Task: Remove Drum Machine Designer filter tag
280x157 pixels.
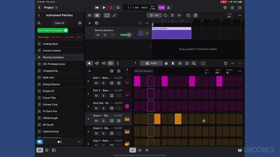Action: (66, 30)
